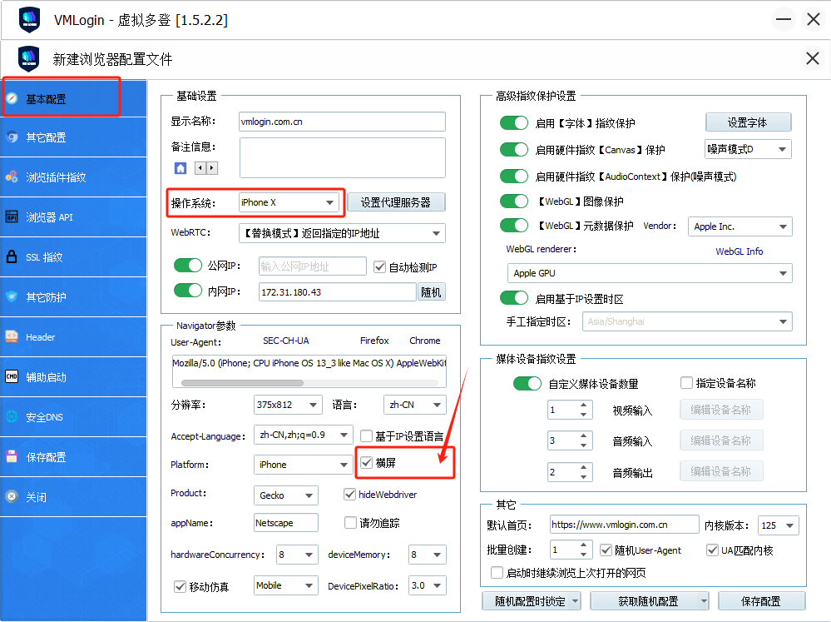
Task: Expand the WebRTC mode dropdown
Action: (x=342, y=233)
